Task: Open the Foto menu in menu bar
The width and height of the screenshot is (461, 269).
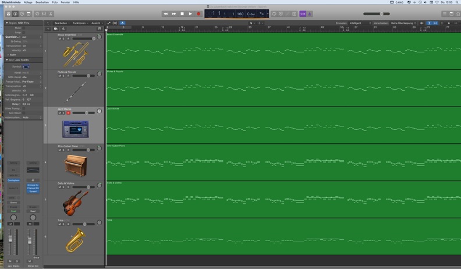Action: click(x=55, y=2)
